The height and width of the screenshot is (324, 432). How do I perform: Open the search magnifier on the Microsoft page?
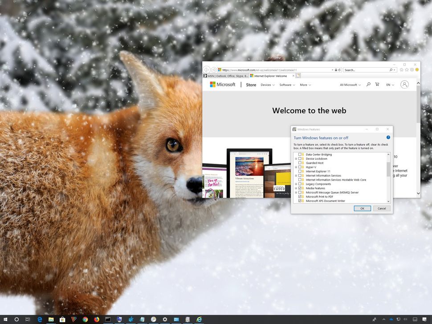(x=368, y=85)
